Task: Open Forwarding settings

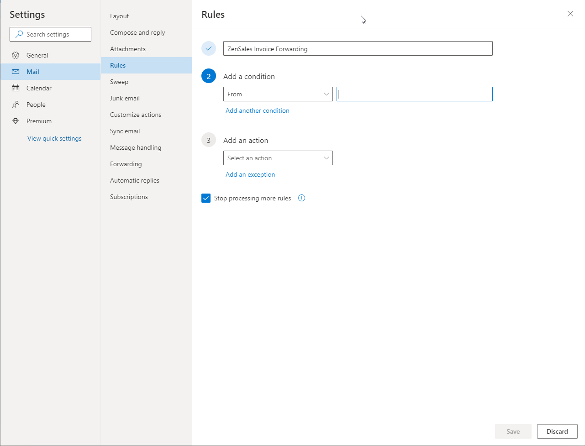Action: [x=146, y=164]
